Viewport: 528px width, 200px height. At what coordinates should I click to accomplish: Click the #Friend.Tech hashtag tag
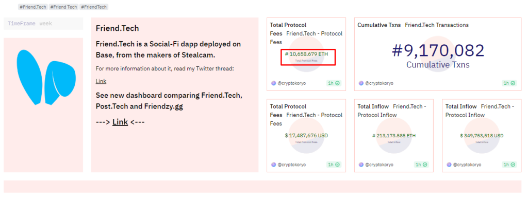[32, 7]
